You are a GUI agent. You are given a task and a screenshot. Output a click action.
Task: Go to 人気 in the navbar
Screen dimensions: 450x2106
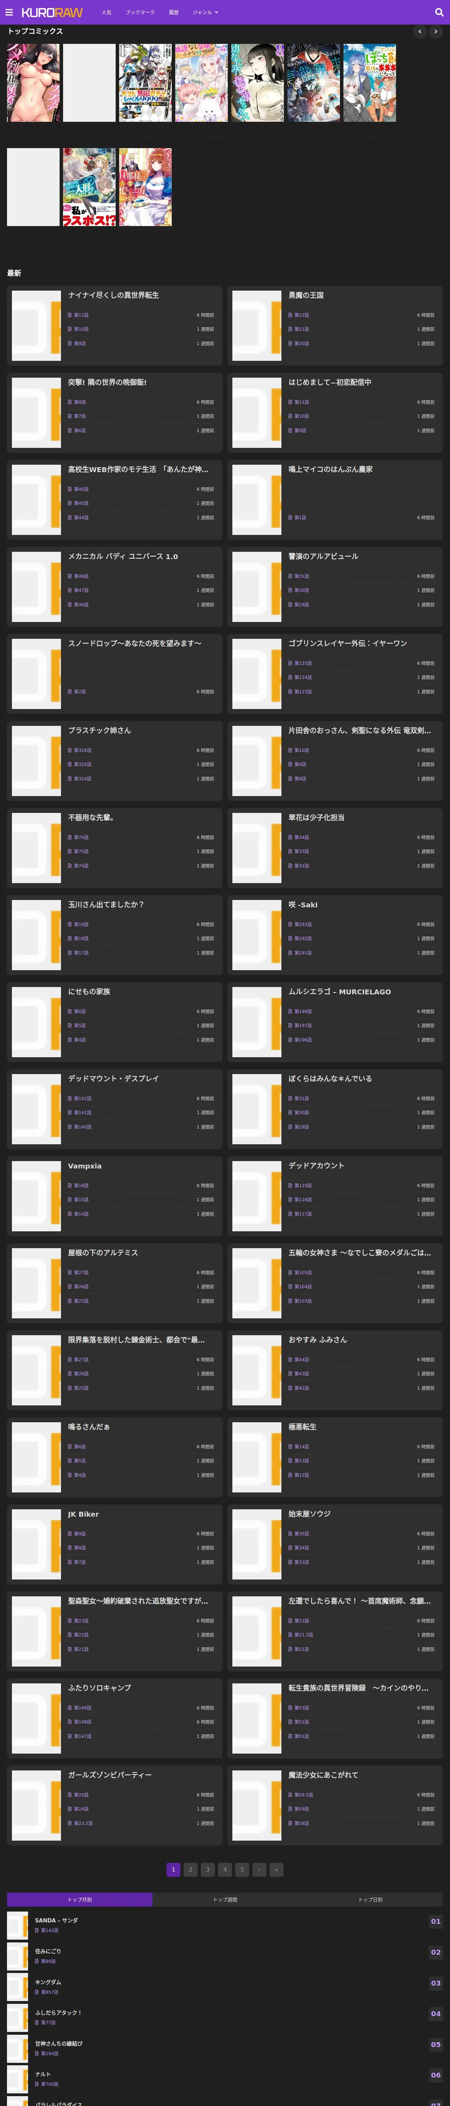(106, 12)
